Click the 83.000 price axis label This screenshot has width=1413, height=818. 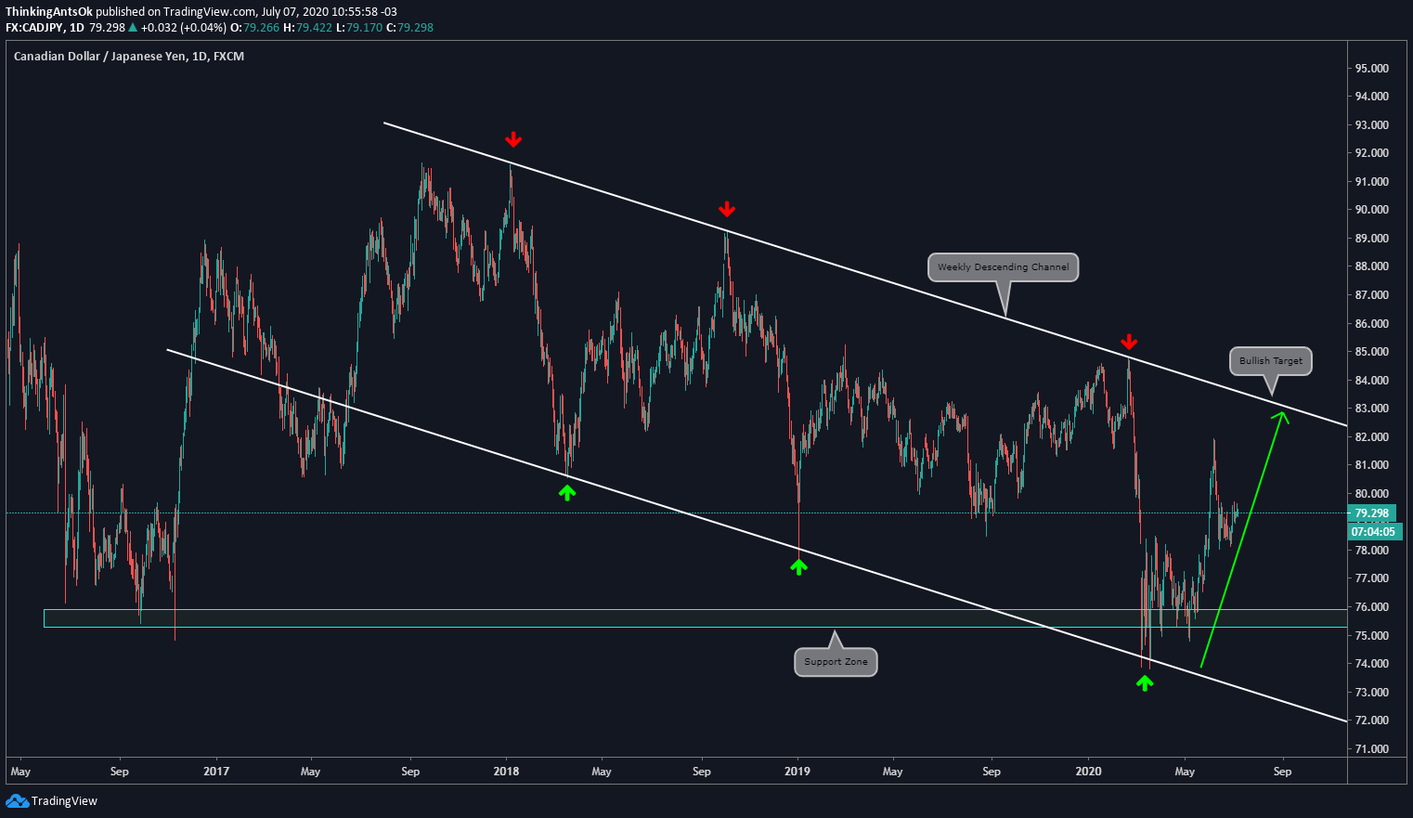[1371, 409]
